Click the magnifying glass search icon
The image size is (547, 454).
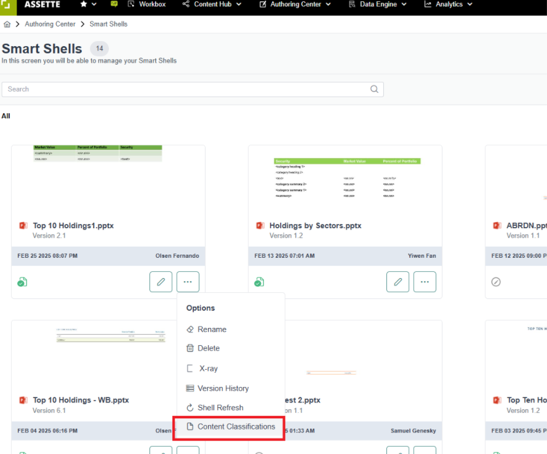point(374,89)
